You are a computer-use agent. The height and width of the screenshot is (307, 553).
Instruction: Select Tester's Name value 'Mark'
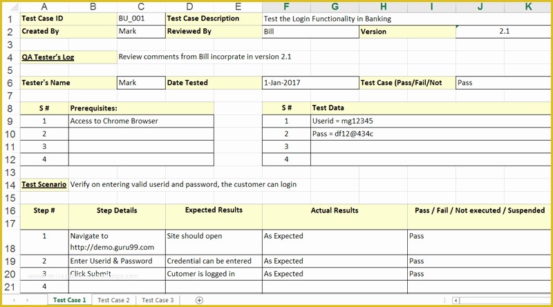point(141,83)
